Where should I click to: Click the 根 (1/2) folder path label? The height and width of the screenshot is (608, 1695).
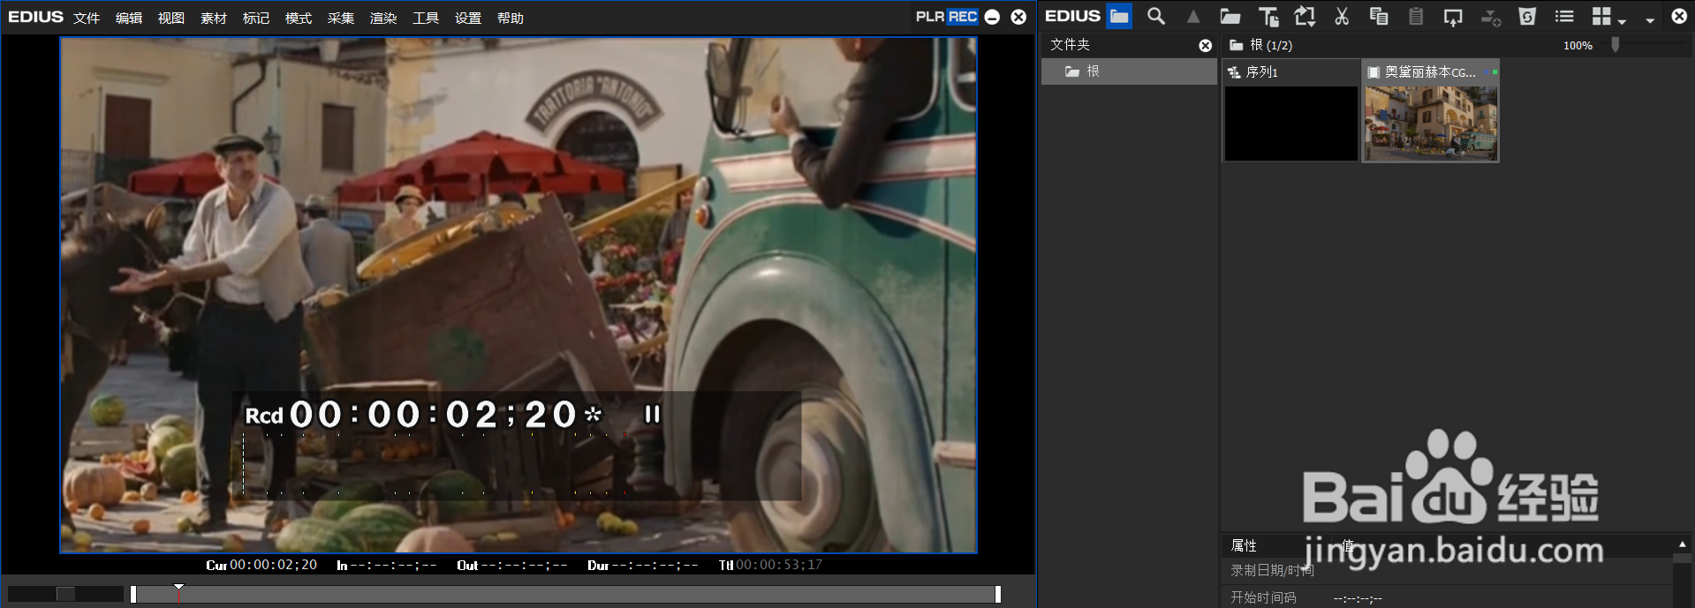click(x=1261, y=45)
